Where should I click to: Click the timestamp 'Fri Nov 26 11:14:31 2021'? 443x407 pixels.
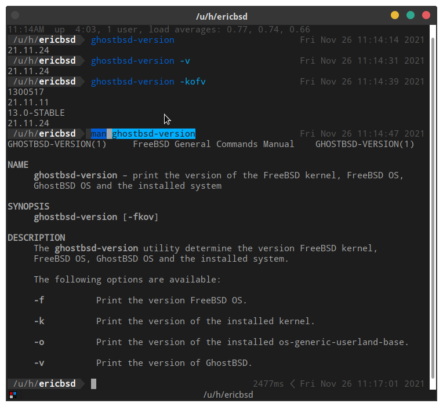tap(362, 61)
